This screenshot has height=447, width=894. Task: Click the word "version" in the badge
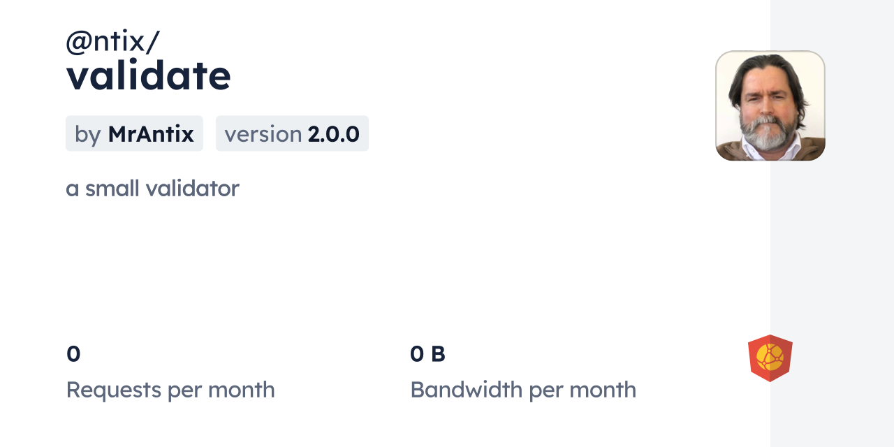click(263, 133)
